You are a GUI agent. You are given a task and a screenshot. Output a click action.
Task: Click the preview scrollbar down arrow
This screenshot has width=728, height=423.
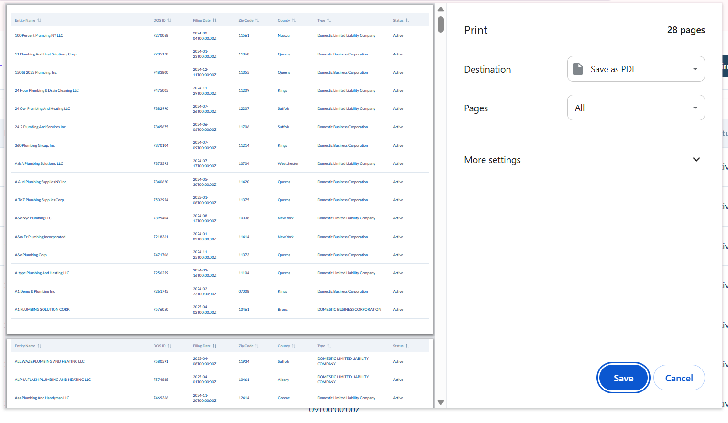tap(441, 402)
